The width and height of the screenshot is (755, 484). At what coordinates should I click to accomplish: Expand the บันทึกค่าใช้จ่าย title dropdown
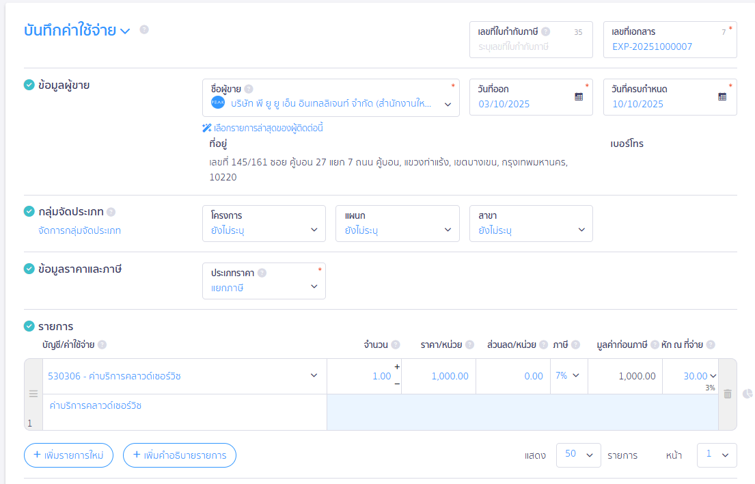(x=125, y=31)
